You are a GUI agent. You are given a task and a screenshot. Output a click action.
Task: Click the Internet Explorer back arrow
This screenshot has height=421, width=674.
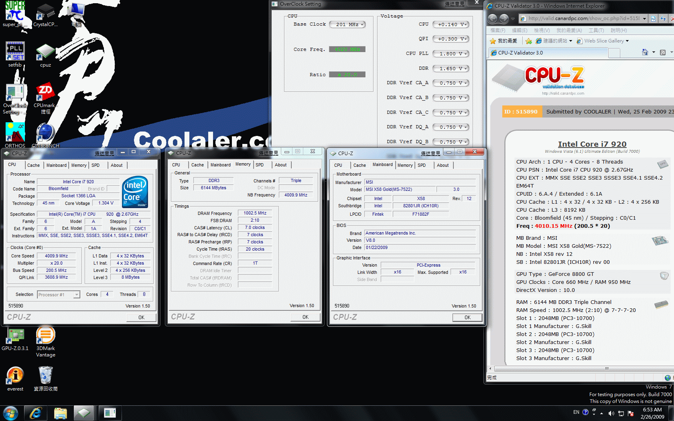click(493, 18)
